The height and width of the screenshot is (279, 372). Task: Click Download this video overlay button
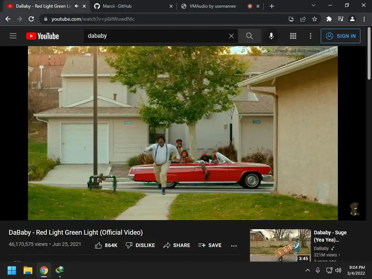click(x=294, y=50)
